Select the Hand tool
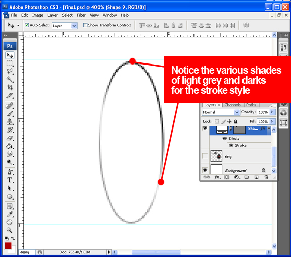The image size is (291, 257). (10, 222)
